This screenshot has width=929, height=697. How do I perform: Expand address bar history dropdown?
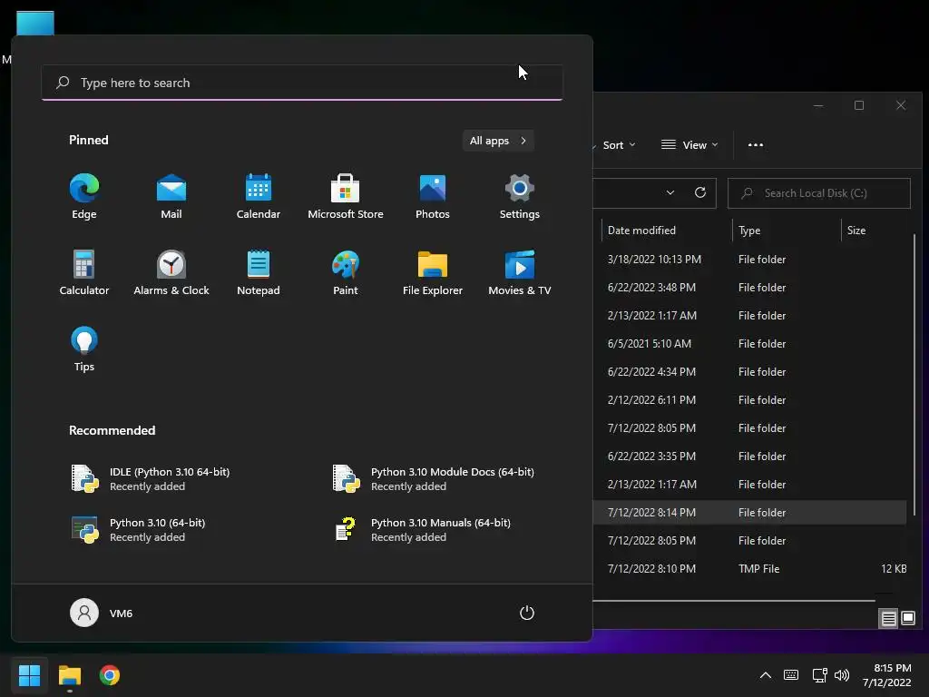(x=670, y=192)
